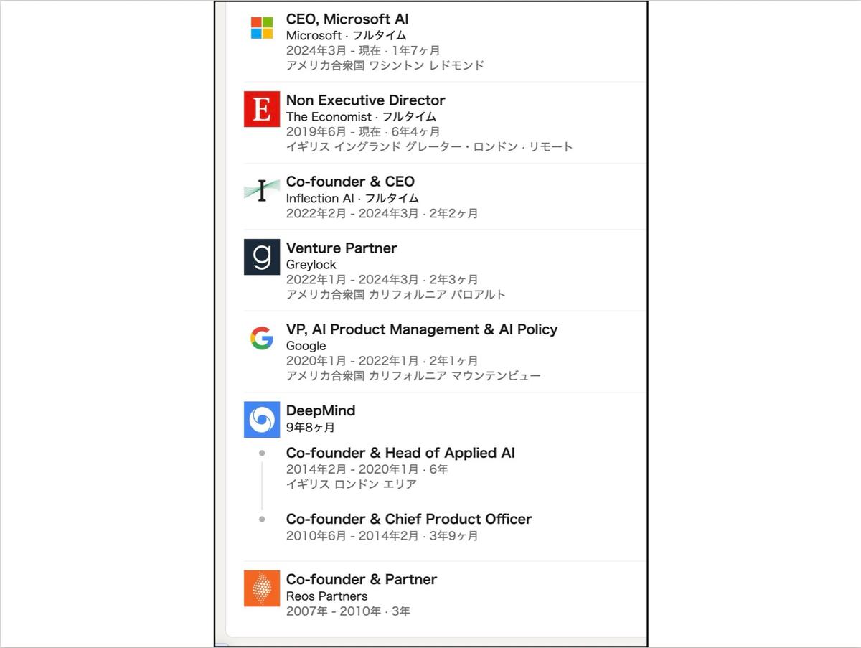This screenshot has height=648, width=861.
Task: Click the Reos Partners company name
Action: click(x=326, y=596)
